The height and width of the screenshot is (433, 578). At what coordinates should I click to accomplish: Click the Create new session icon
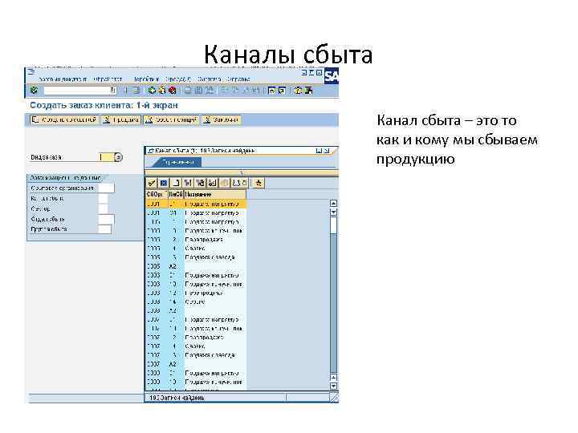(271, 90)
